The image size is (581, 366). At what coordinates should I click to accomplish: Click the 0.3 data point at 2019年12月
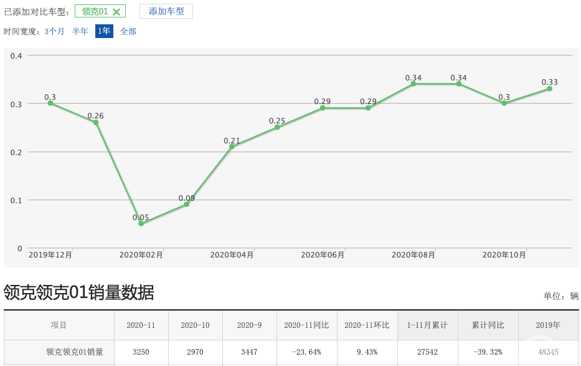point(49,103)
